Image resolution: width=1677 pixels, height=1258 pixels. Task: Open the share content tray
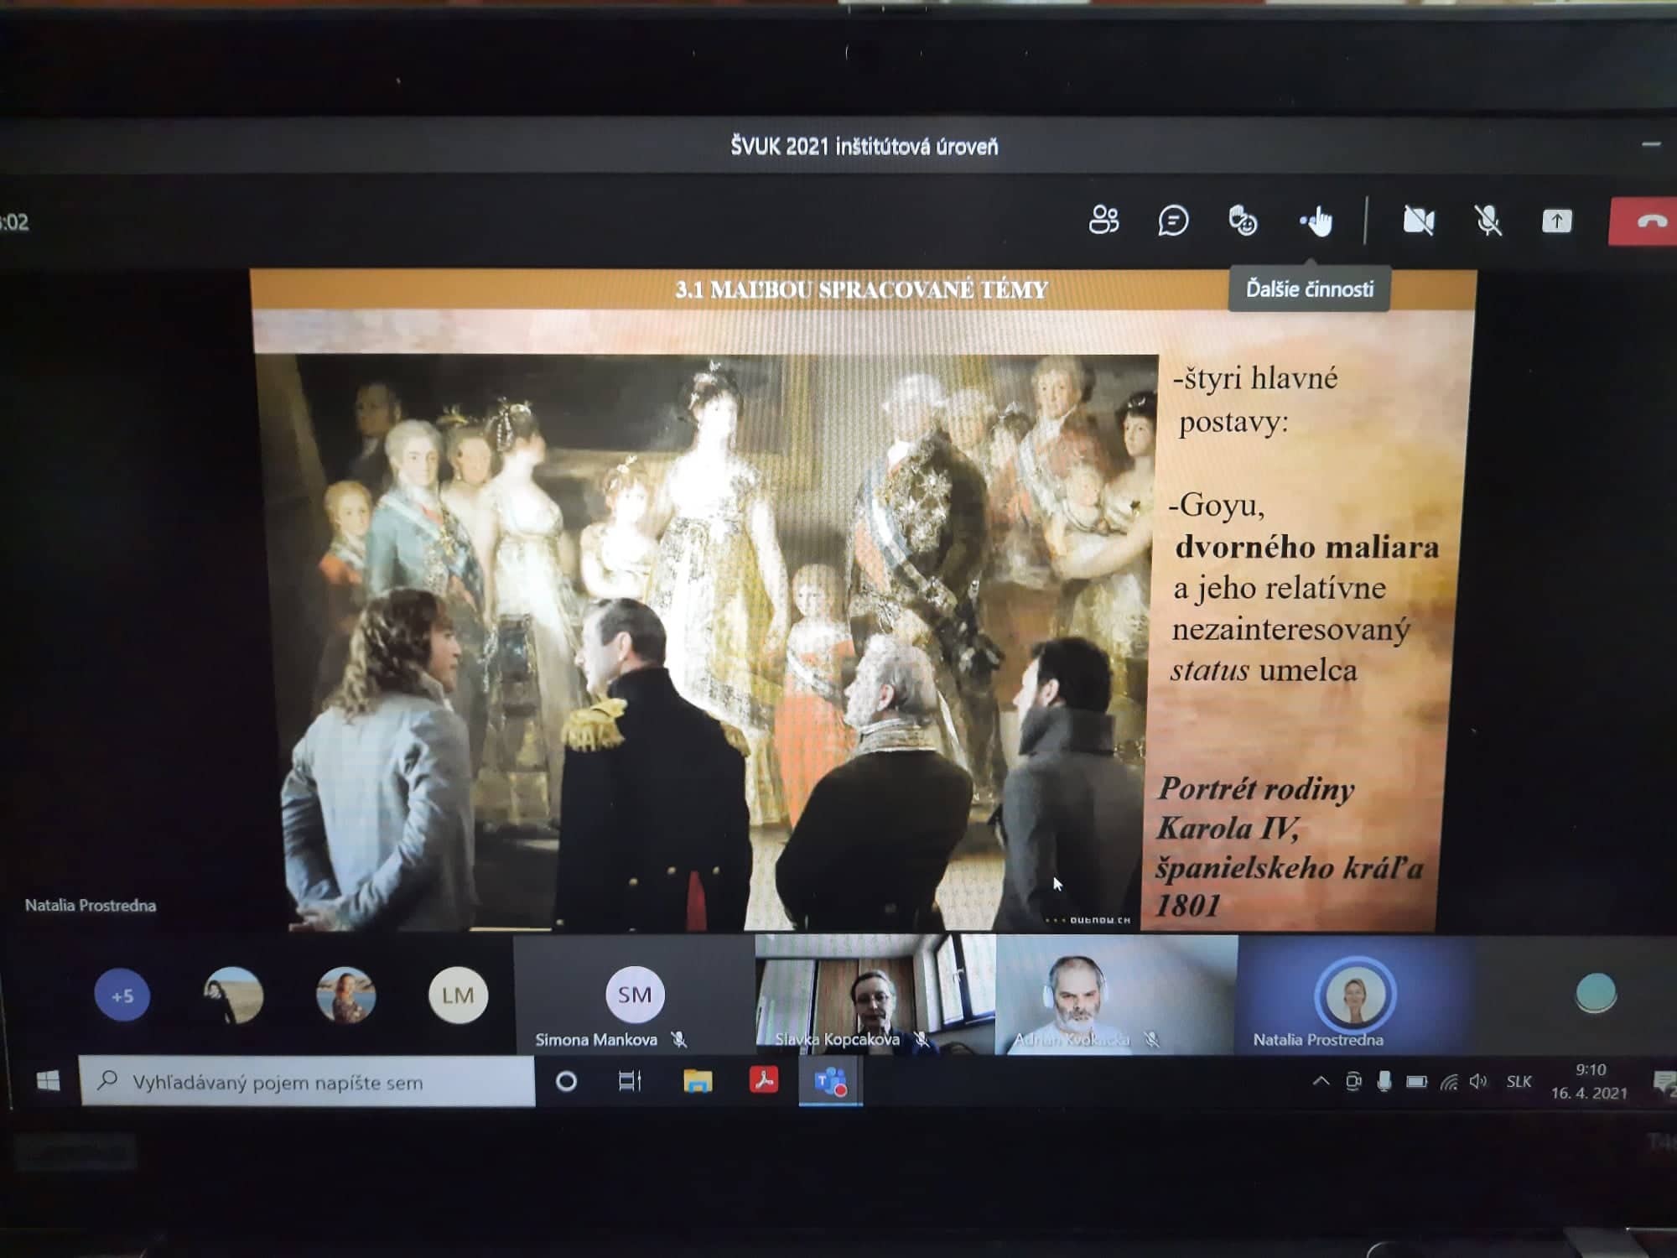(1557, 221)
